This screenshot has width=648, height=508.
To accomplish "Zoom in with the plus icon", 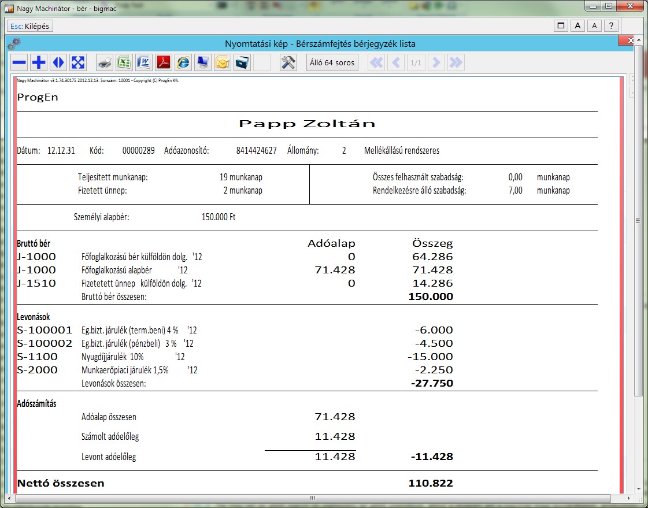I will click(39, 62).
